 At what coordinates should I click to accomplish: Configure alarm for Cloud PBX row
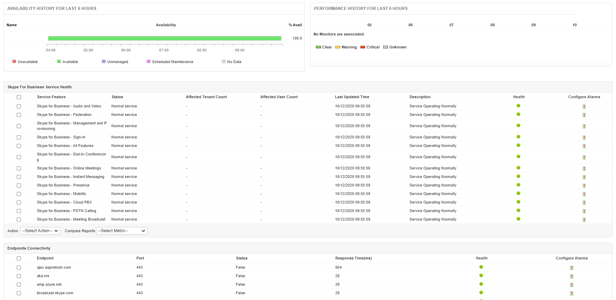point(584,202)
